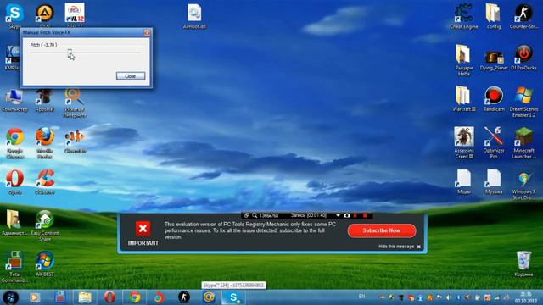Click the magnifier icon in the recording bar

click(255, 215)
